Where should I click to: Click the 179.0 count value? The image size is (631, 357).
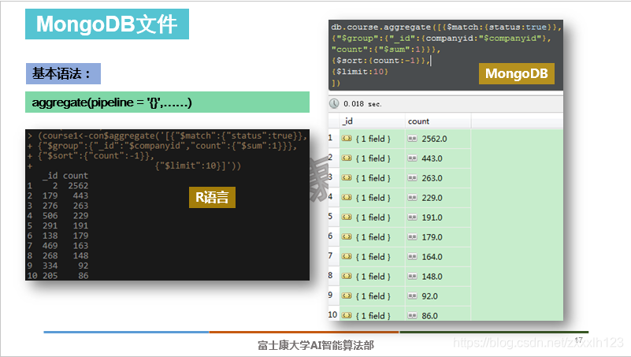click(432, 237)
